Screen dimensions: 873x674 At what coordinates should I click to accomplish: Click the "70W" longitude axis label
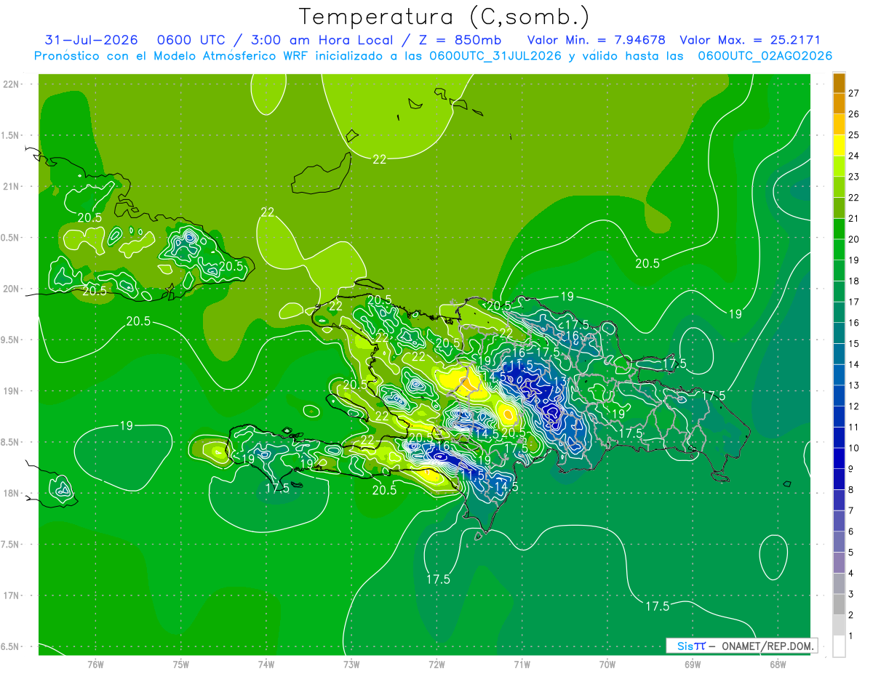(607, 665)
